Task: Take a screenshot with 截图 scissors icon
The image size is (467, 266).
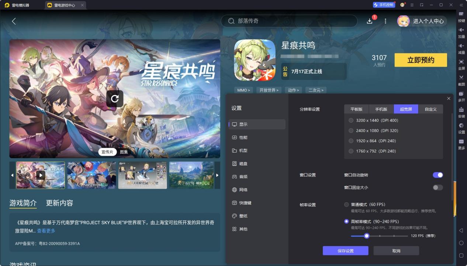Action: click(x=461, y=77)
